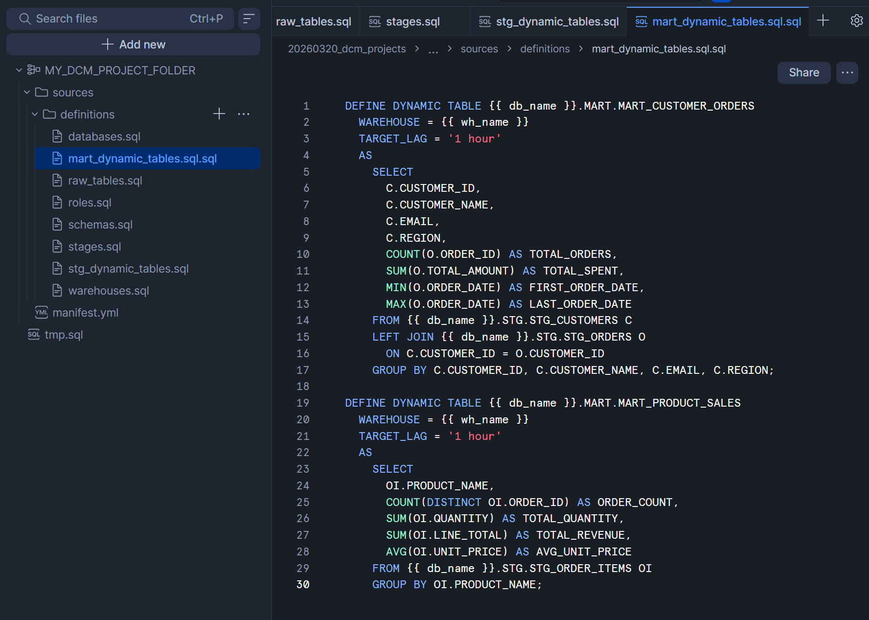Navigate to sources in the breadcrumb
Image resolution: width=869 pixels, height=620 pixels.
click(x=479, y=49)
